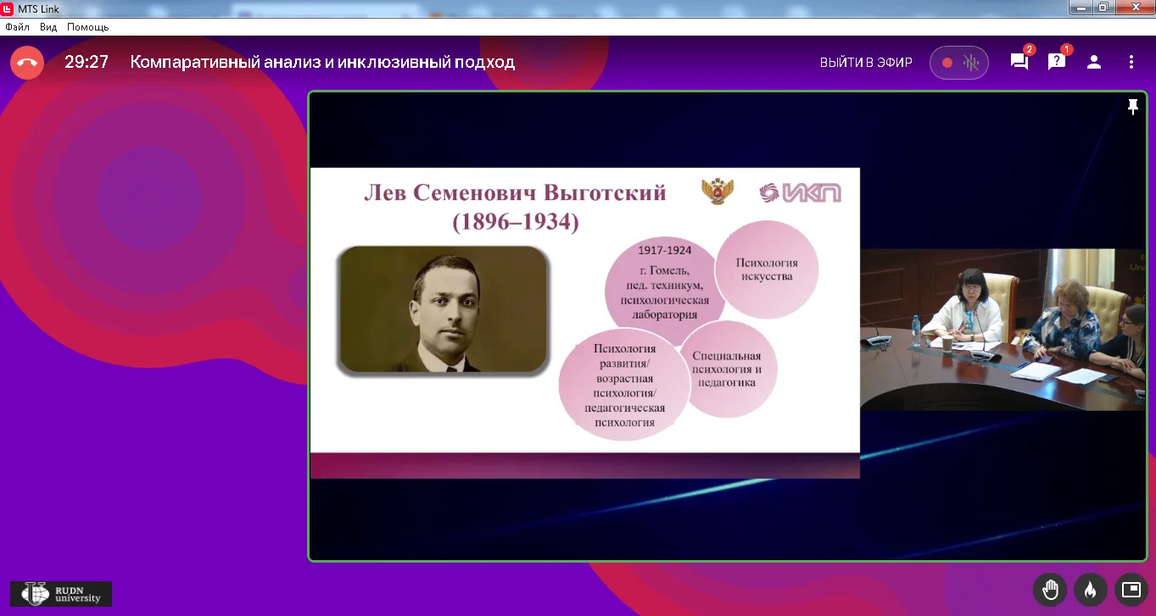Open the Файл menu
Screen dimensions: 1156x616
click(x=17, y=27)
